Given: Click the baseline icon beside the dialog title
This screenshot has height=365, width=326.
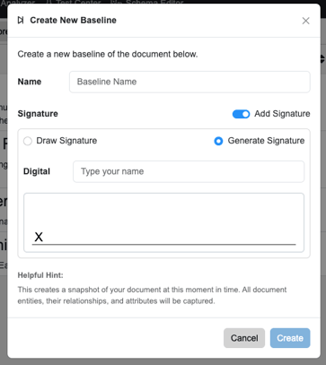Looking at the screenshot, I should [x=21, y=21].
